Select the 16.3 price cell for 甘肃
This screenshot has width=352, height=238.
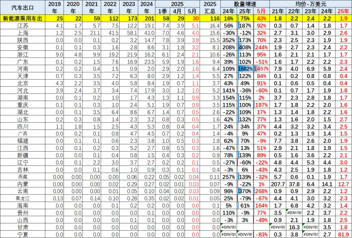[x=294, y=227]
